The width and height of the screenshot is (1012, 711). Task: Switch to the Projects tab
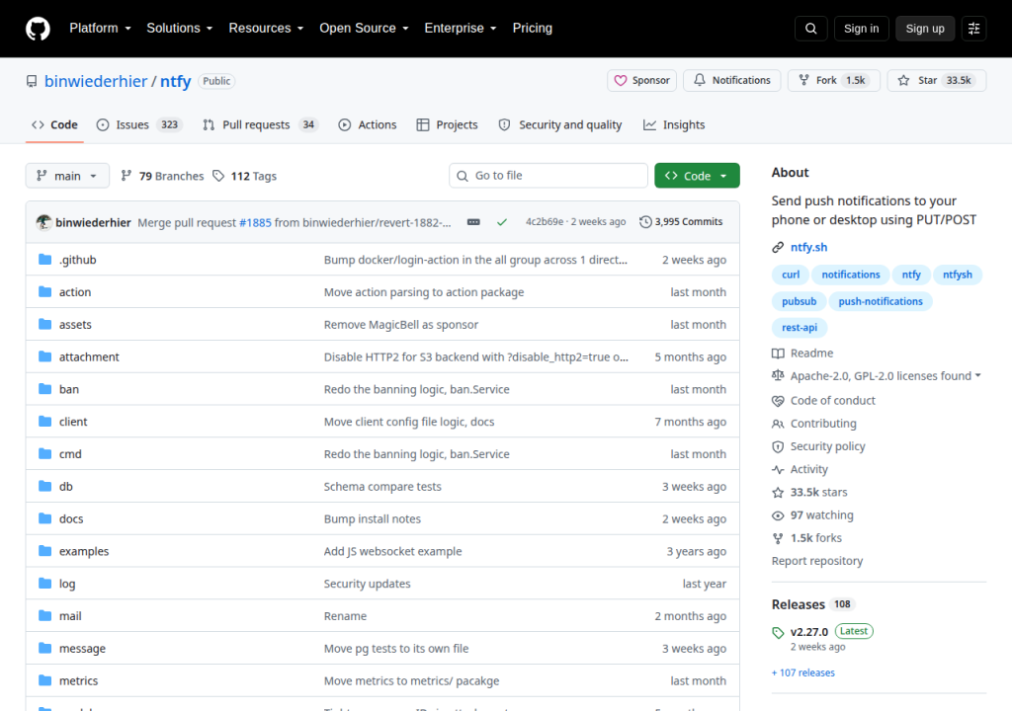[x=448, y=124]
